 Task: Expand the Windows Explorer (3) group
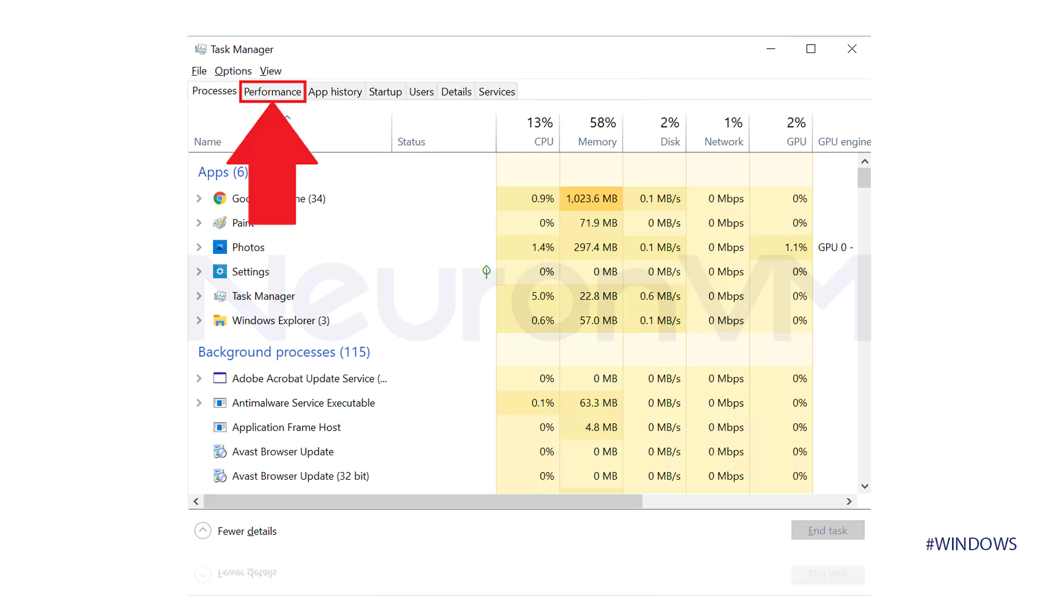point(199,320)
